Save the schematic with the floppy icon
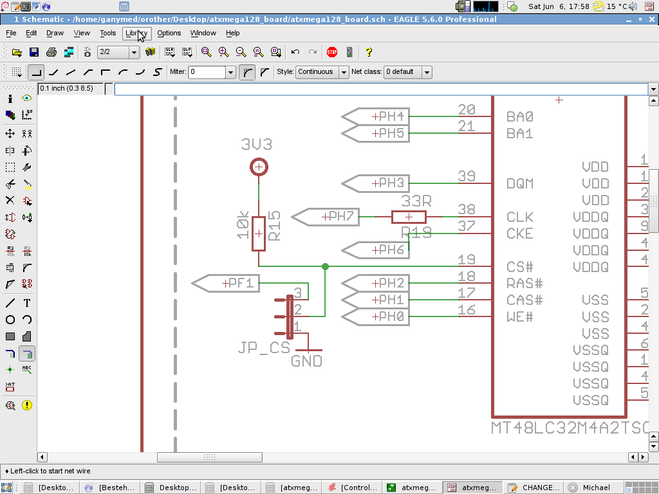This screenshot has width=659, height=494. coord(34,52)
